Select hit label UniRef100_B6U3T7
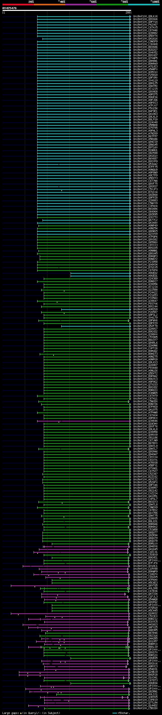This screenshot has height=715, width=162. [x=145, y=340]
